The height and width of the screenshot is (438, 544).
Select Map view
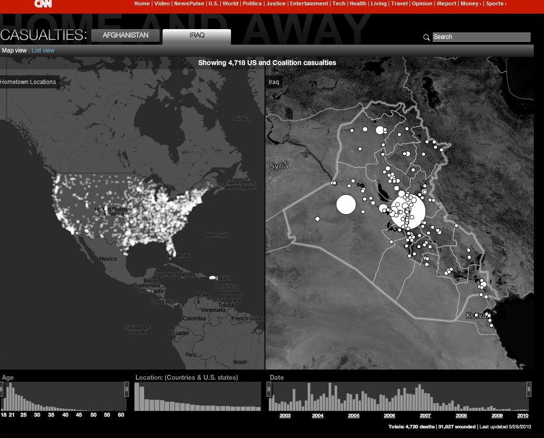tap(15, 50)
